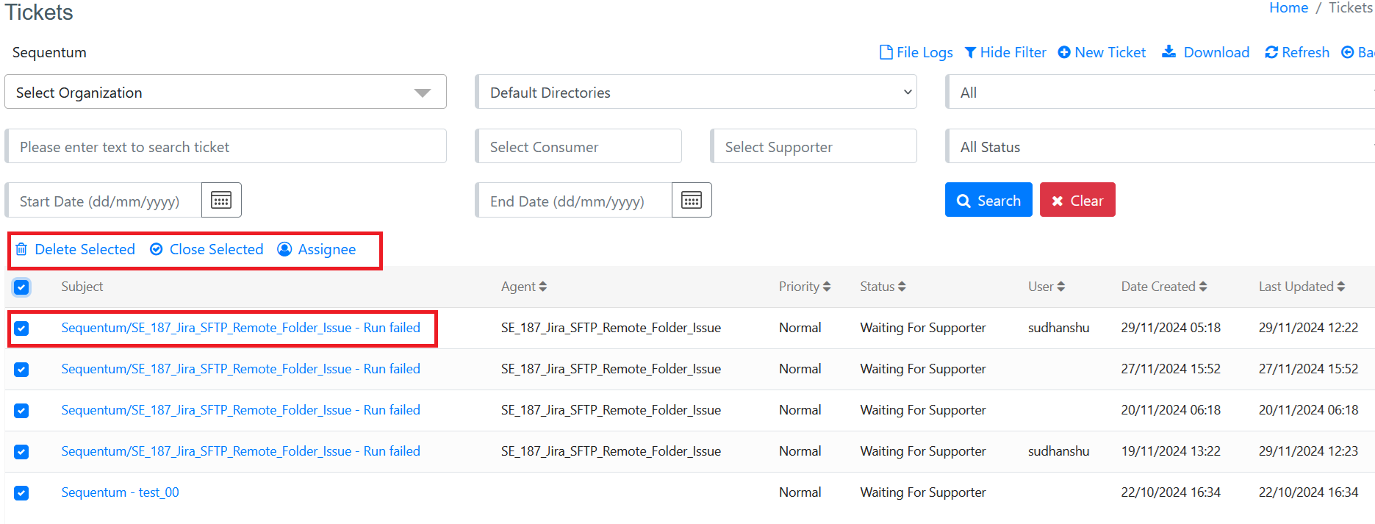Sort tickets by Agent column arrows
Image resolution: width=1375 pixels, height=524 pixels.
pyautogui.click(x=543, y=287)
